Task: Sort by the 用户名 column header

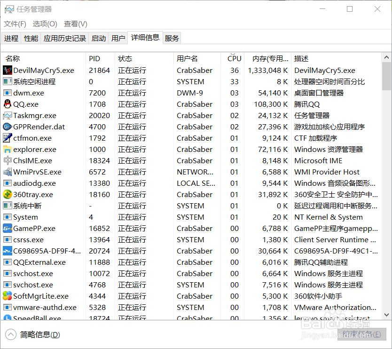Action: point(197,58)
